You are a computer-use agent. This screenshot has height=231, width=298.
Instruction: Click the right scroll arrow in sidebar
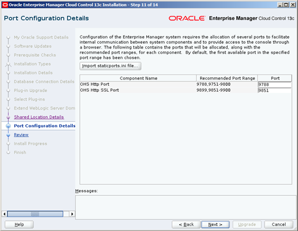(72, 214)
